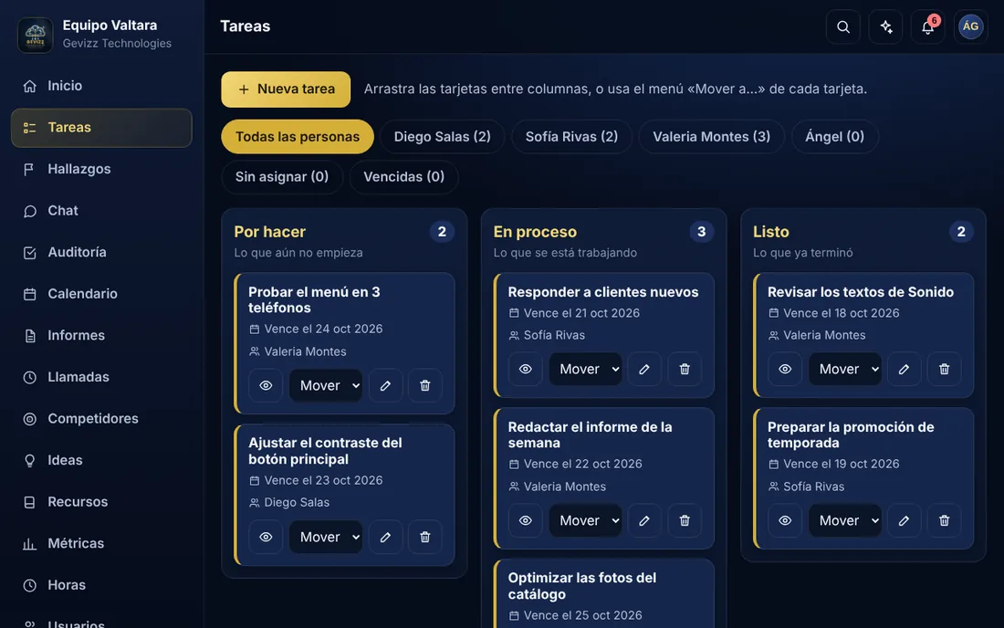
Task: Edit the 'Probar el menú en 3 teléfonos' task
Action: pos(385,385)
